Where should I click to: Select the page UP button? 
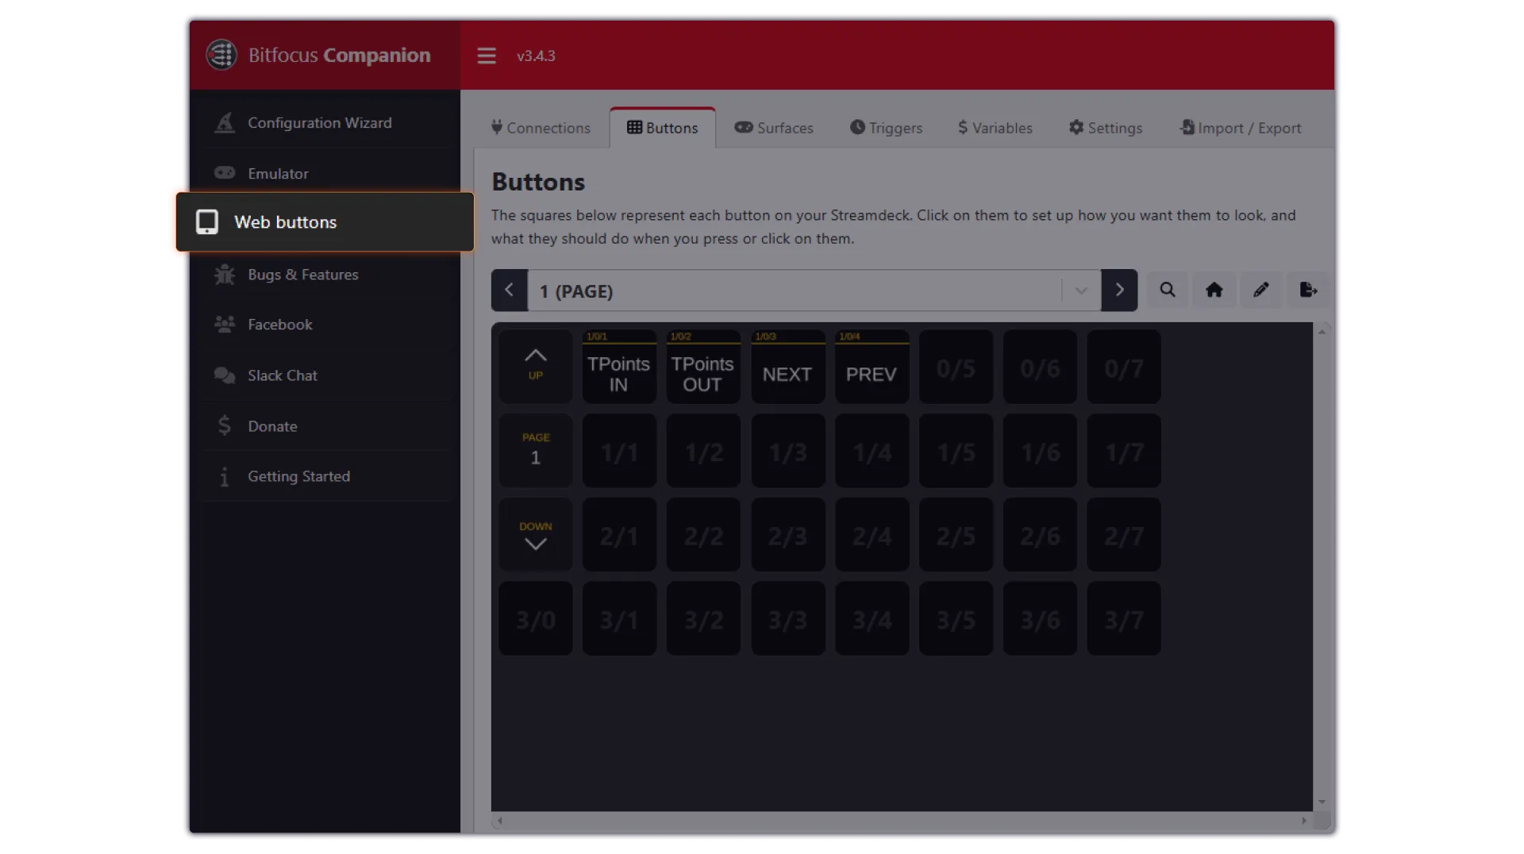pyautogui.click(x=536, y=367)
